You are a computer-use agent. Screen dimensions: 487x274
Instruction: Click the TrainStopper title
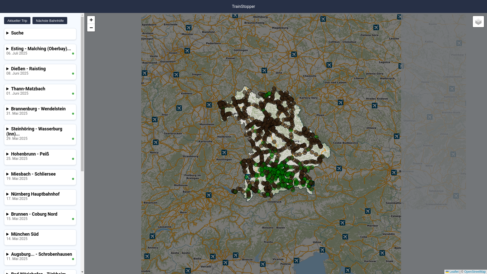[x=243, y=7]
